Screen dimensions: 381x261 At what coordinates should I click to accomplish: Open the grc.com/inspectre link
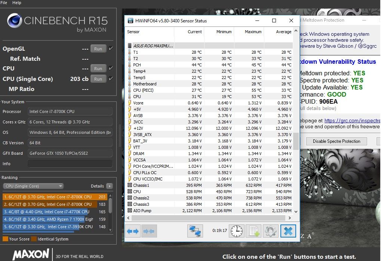(352, 120)
